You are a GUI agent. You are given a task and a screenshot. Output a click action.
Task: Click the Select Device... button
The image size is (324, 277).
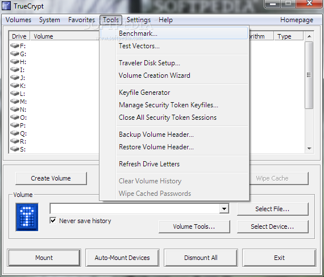click(x=272, y=226)
